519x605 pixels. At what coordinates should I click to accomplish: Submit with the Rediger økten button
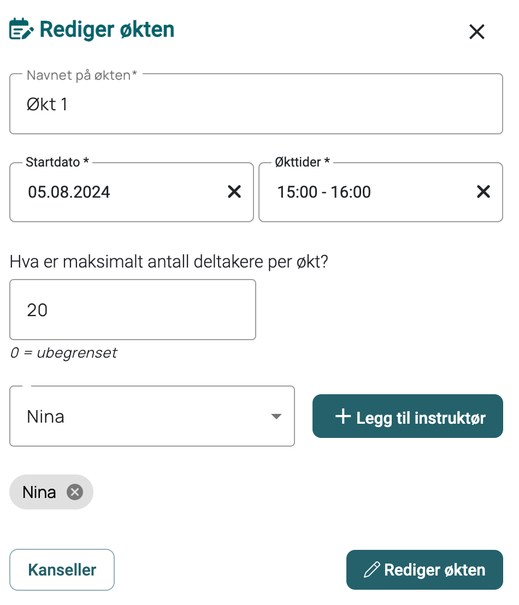click(425, 570)
